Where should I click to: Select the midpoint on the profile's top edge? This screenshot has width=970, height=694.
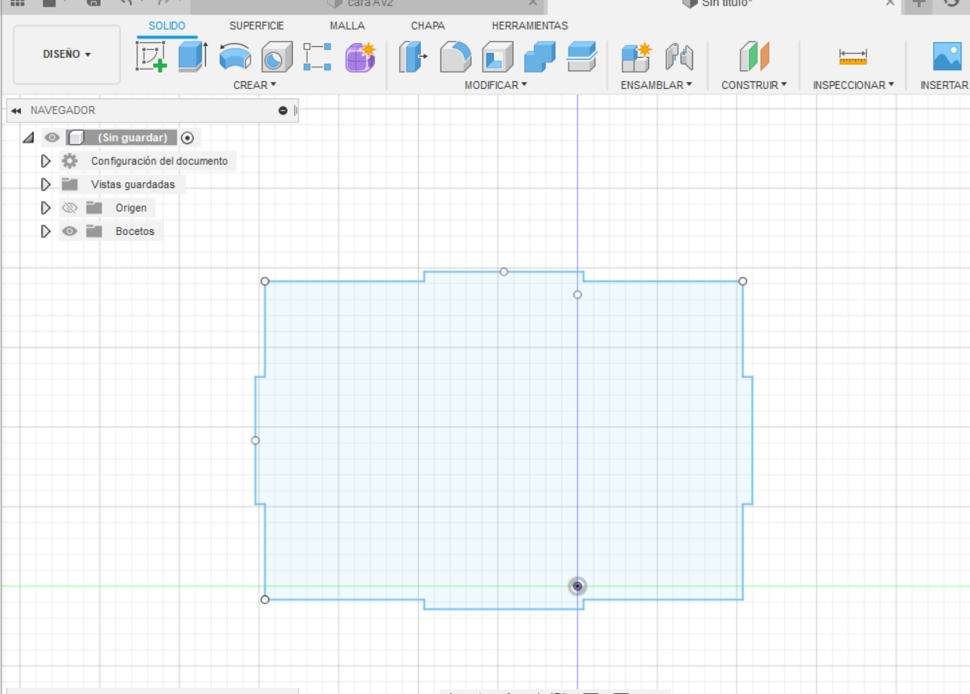(504, 272)
